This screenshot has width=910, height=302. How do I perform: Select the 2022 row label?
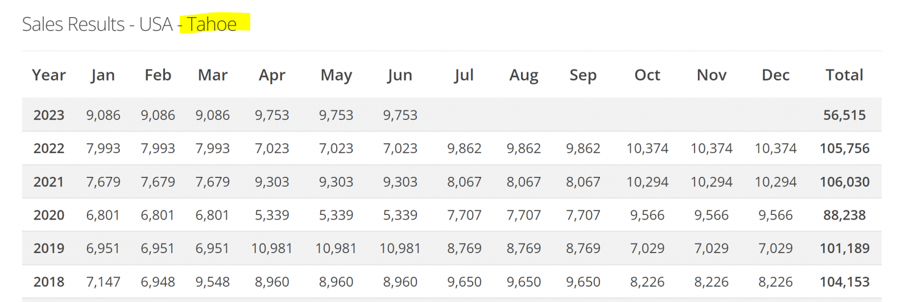[x=49, y=148]
